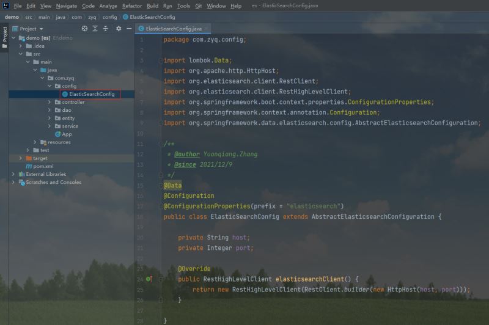Fold the imports block in editor
This screenshot has width=489, height=325.
coord(161,60)
